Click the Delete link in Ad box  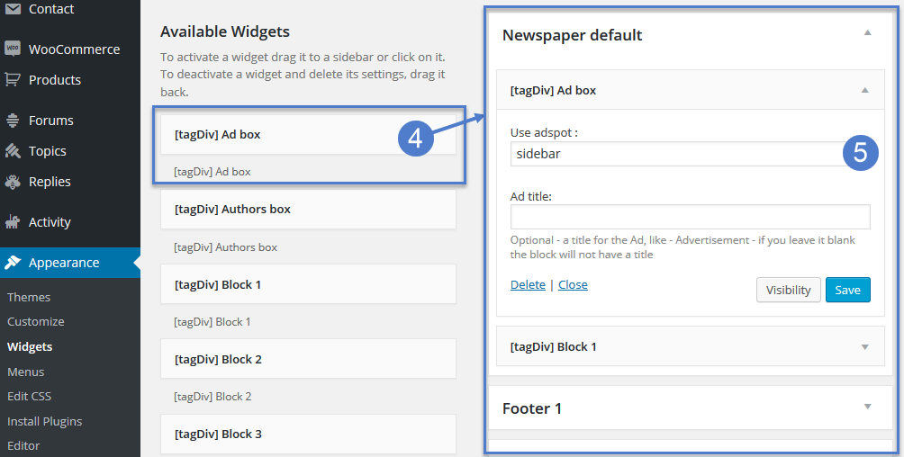click(528, 284)
